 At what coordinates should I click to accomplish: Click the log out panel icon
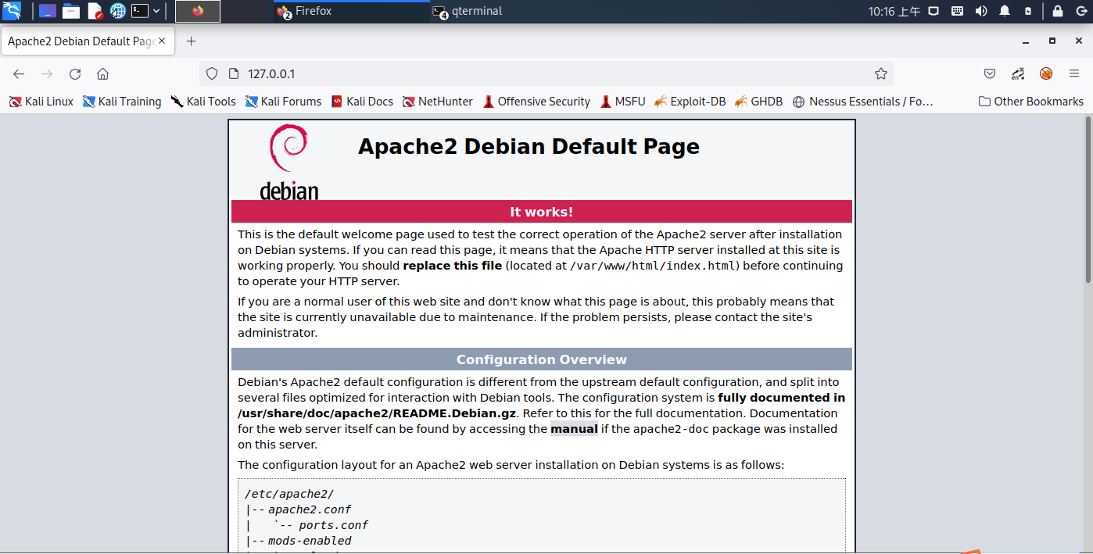1080,11
